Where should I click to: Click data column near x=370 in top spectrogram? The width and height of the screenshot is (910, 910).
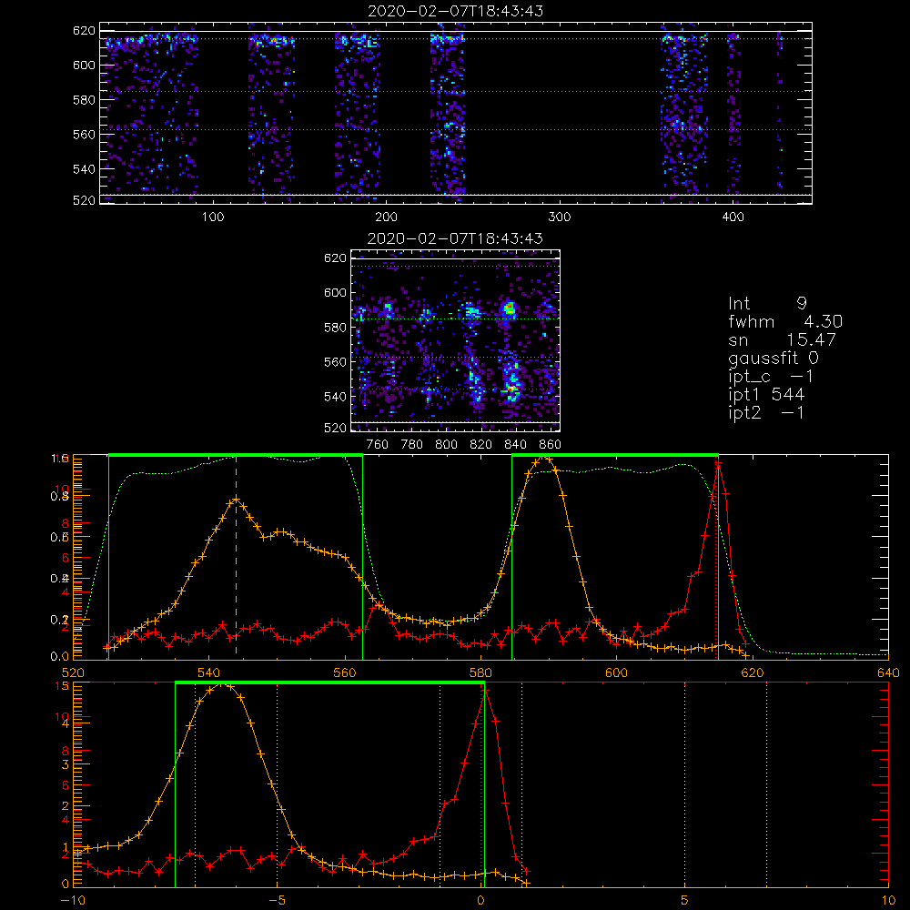pos(685,113)
